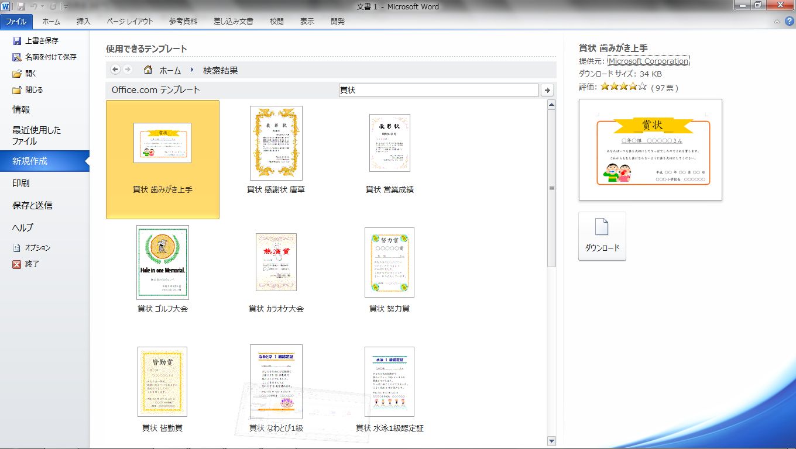Switch to the 校閲 tab
The height and width of the screenshot is (449, 796).
point(276,22)
